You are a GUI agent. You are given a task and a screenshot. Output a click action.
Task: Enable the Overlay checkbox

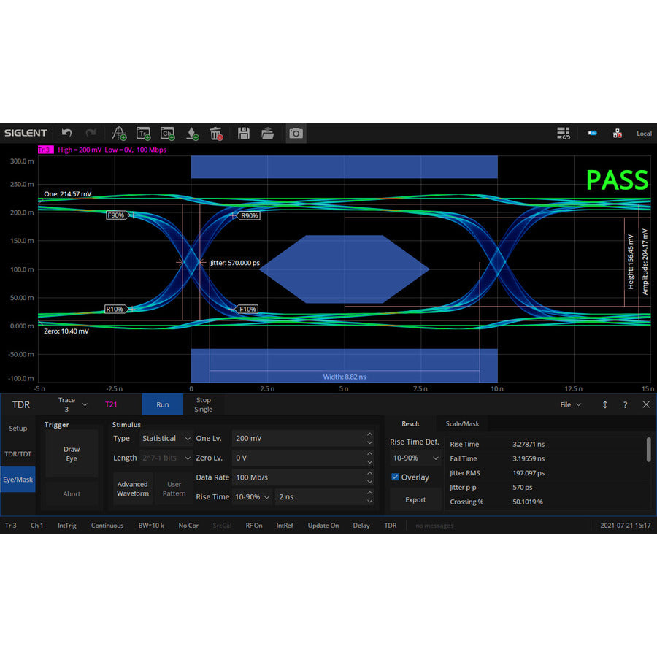click(x=394, y=477)
